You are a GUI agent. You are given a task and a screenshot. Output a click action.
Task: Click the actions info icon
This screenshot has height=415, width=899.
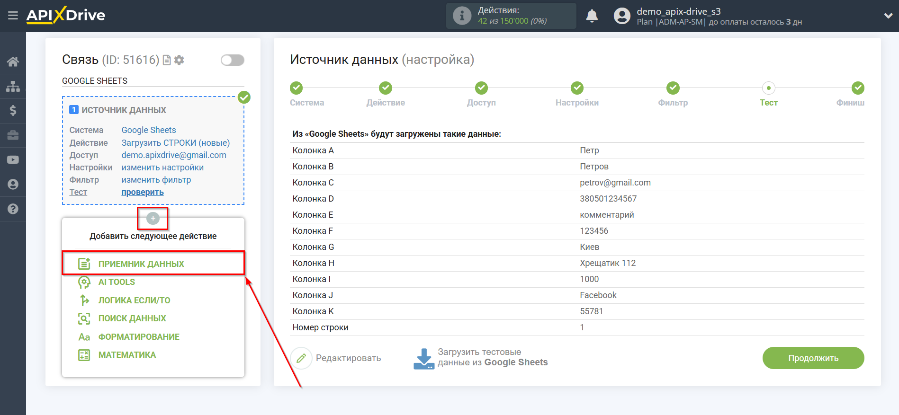462,16
